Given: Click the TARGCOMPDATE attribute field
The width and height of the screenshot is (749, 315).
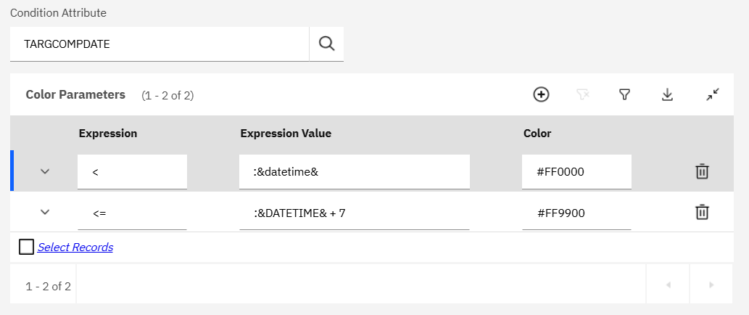Looking at the screenshot, I should pyautogui.click(x=160, y=44).
